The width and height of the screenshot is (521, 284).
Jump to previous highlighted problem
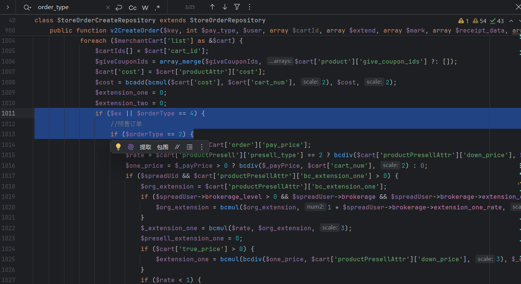[511, 21]
